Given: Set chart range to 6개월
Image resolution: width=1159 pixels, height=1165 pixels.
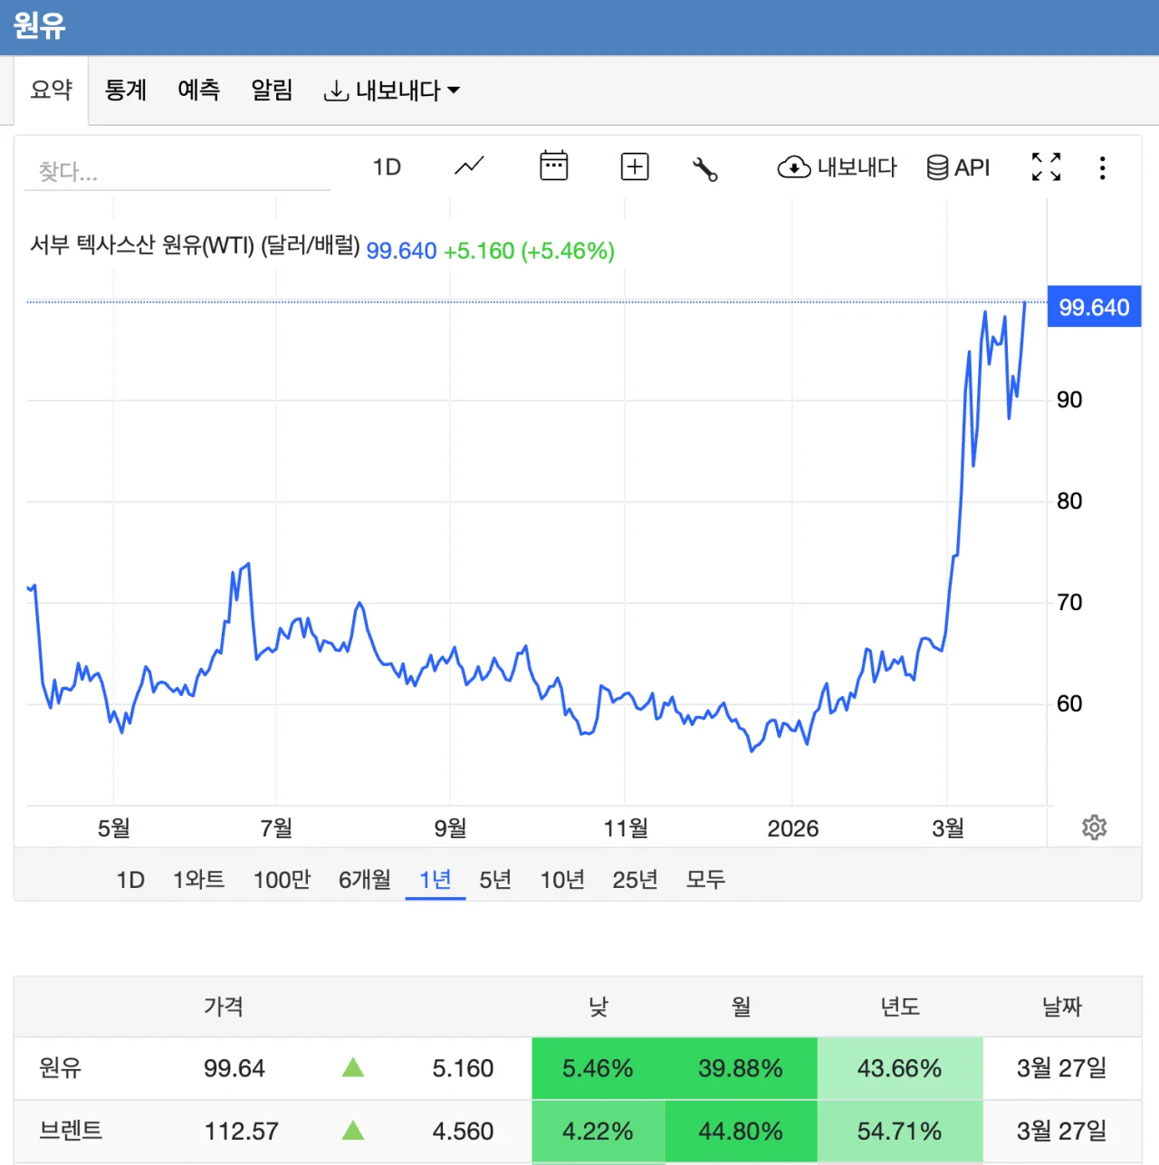Looking at the screenshot, I should [x=365, y=880].
